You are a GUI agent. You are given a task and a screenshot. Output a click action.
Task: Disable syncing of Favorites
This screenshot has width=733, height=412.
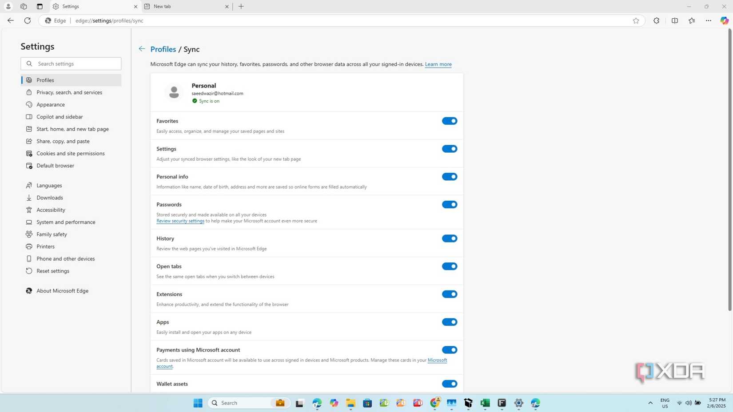coord(449,121)
